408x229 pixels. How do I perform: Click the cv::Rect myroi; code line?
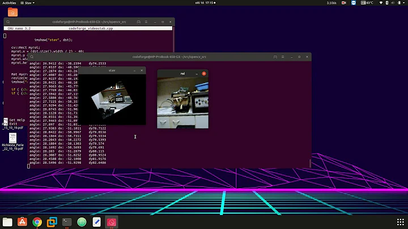pyautogui.click(x=25, y=48)
